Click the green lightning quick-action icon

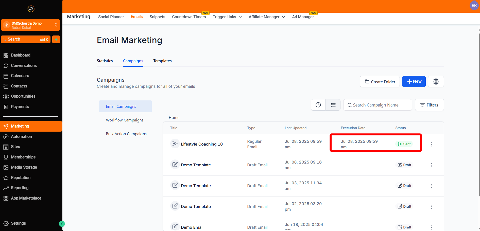point(56,40)
